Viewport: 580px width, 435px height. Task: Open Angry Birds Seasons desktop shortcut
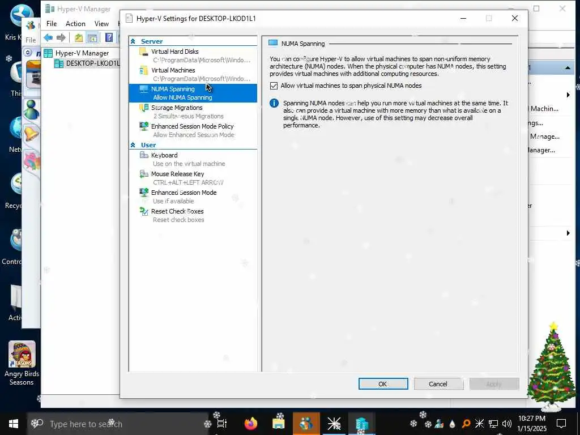[x=22, y=363]
